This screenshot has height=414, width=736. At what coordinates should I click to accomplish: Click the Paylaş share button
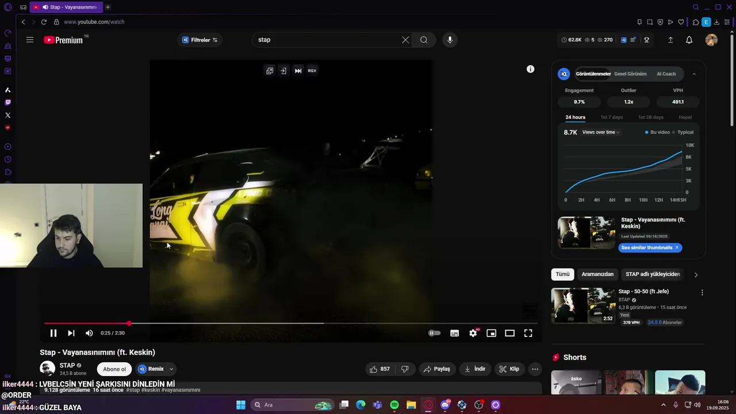[x=438, y=369]
